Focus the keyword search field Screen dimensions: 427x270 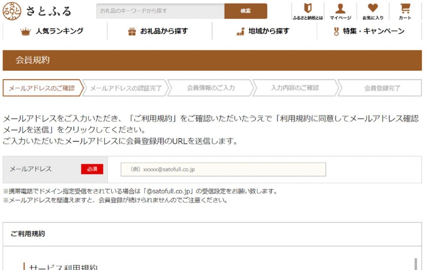(160, 11)
